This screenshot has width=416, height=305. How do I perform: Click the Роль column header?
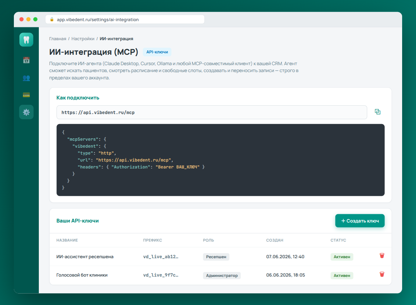[208, 240]
